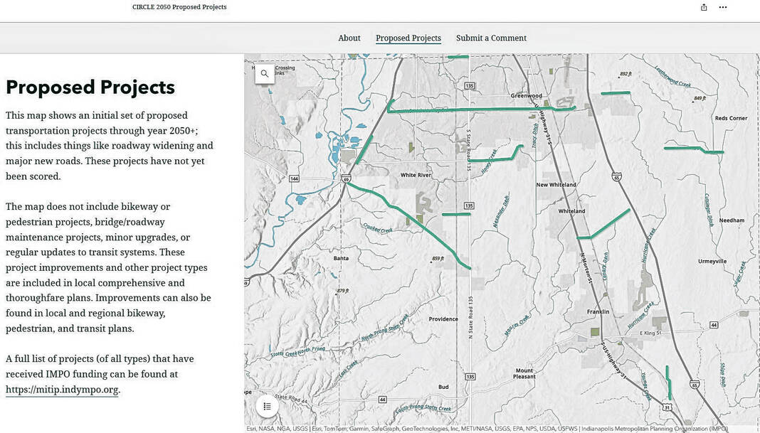
Task: Show the map legend list button
Action: pyautogui.click(x=267, y=406)
